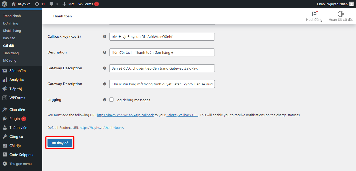Open the haytv.vn/thanh-toan redirect link
356x171 pixels.
click(101, 128)
